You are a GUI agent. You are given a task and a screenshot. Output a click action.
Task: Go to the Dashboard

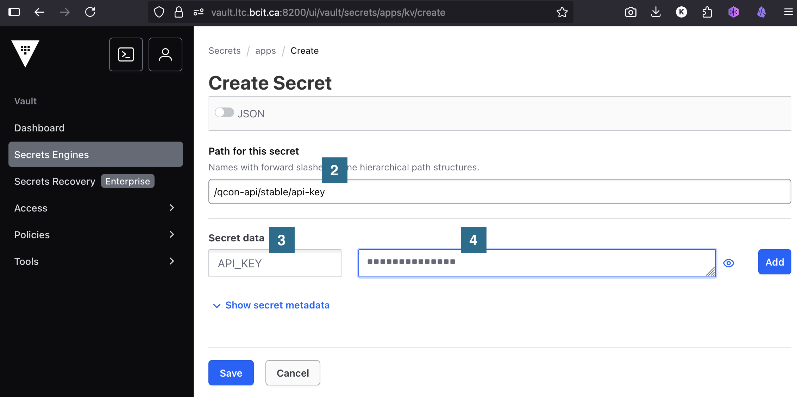click(x=39, y=128)
